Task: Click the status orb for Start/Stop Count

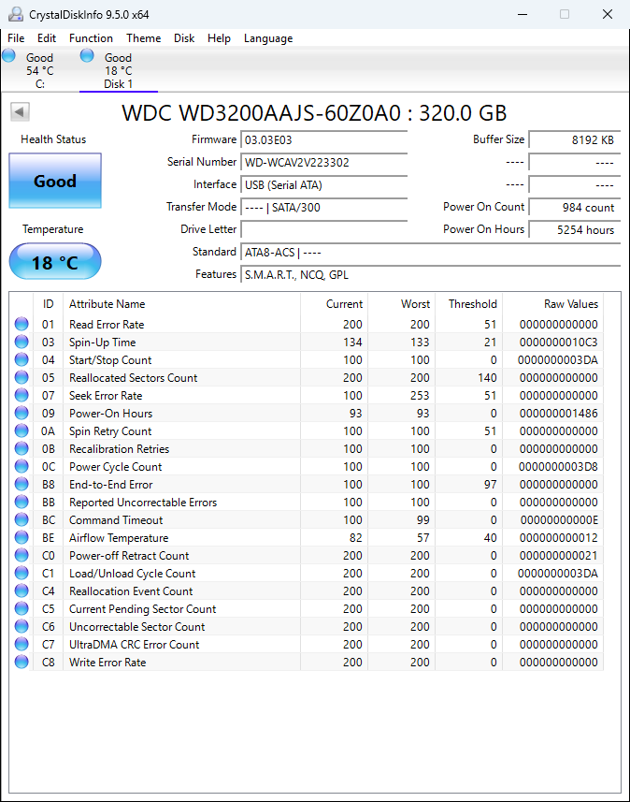Action: tap(21, 359)
